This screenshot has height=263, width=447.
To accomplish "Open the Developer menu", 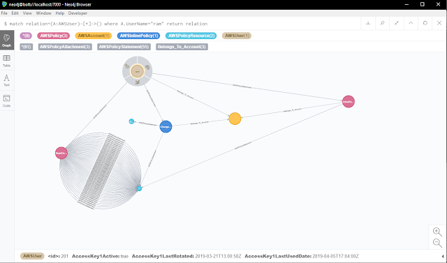I will [78, 13].
